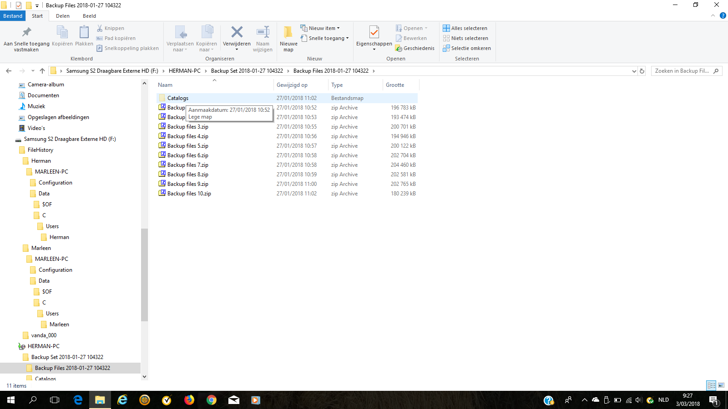Open address bar history dropdown arrow
The width and height of the screenshot is (728, 409).
click(634, 71)
